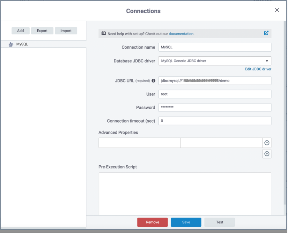
Task: Click the Add connection button
Action: (20, 31)
